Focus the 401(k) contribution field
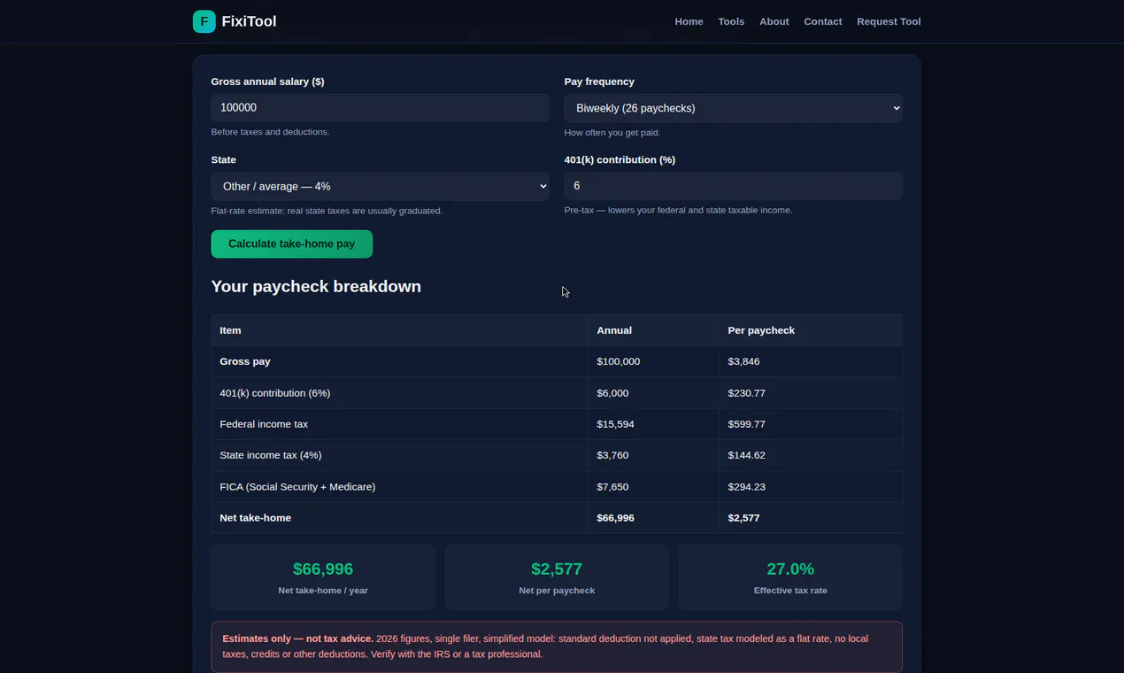The image size is (1124, 673). coord(733,186)
